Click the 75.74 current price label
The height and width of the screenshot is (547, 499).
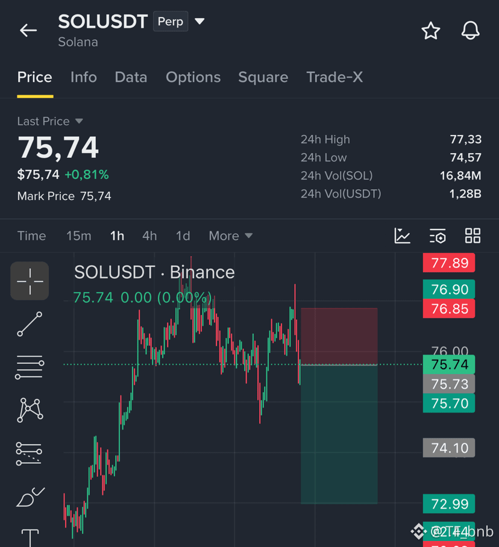(x=449, y=364)
